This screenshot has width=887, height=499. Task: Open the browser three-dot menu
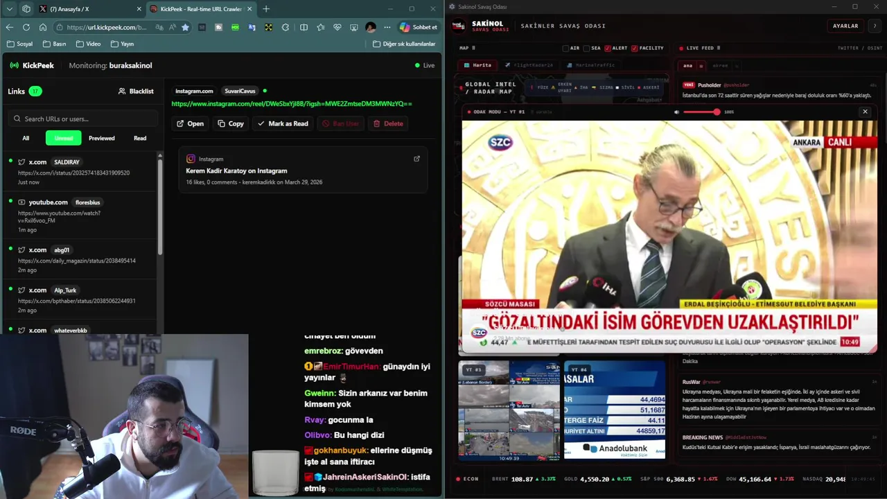click(387, 27)
